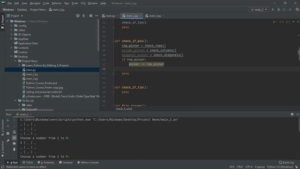Click Project tree horizontal scrollbar
The height and width of the screenshot is (169, 300).
[x=29, y=110]
